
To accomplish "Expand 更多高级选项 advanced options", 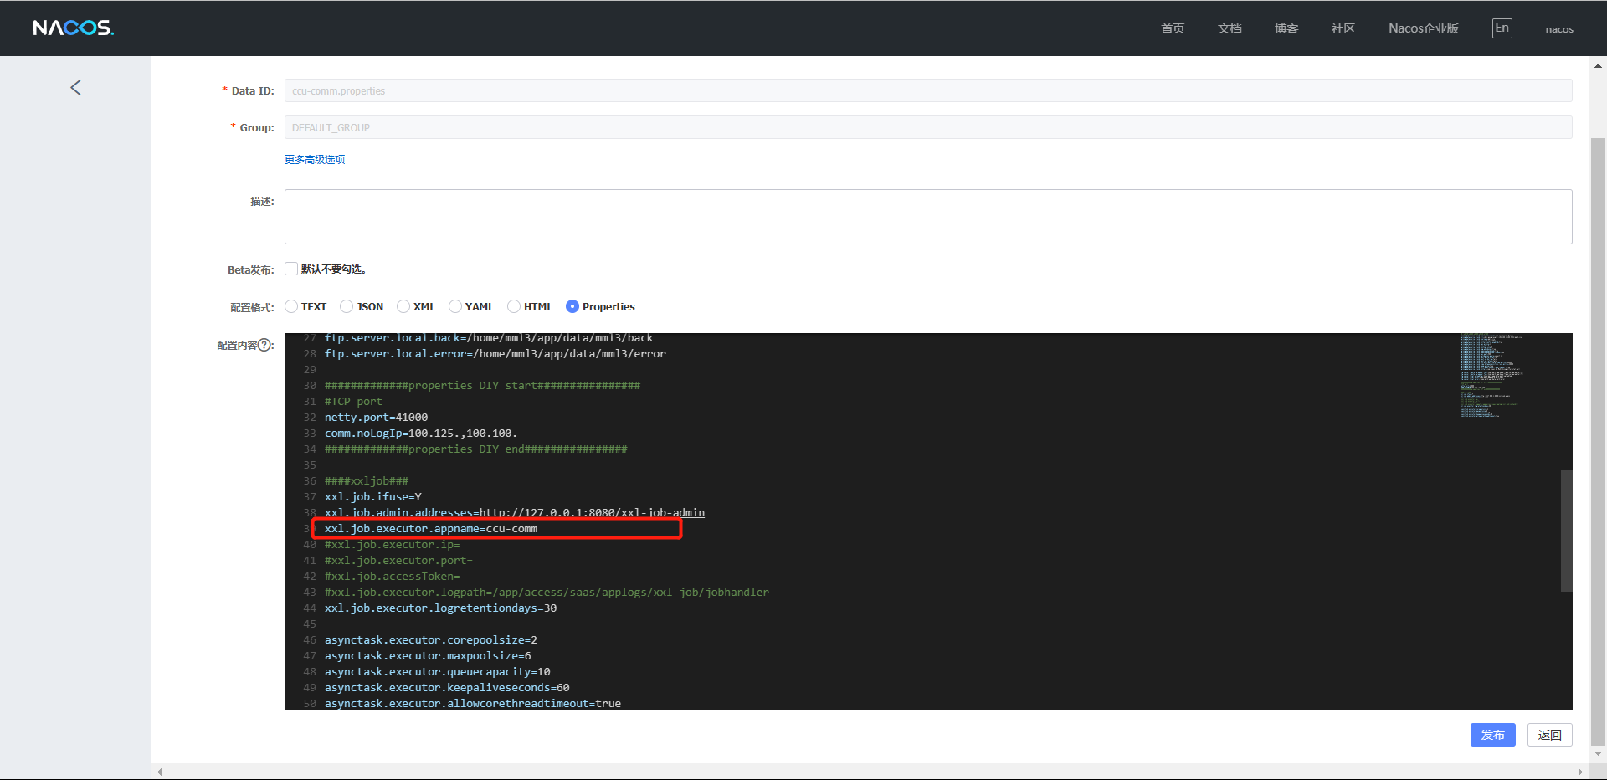I will tap(315, 160).
